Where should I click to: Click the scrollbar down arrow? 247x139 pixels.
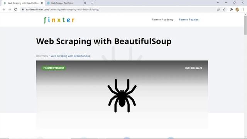[245, 137]
